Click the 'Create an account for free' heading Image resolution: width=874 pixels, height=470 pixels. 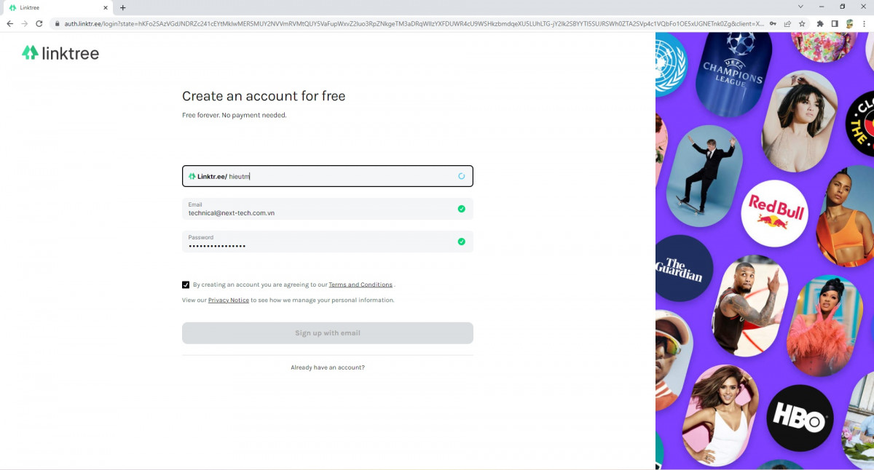coord(264,96)
